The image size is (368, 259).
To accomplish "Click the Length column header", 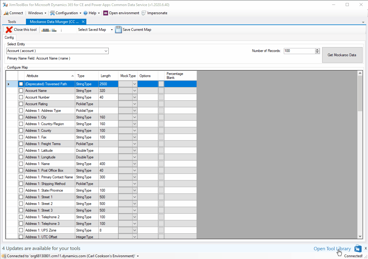I will click(x=108, y=76).
